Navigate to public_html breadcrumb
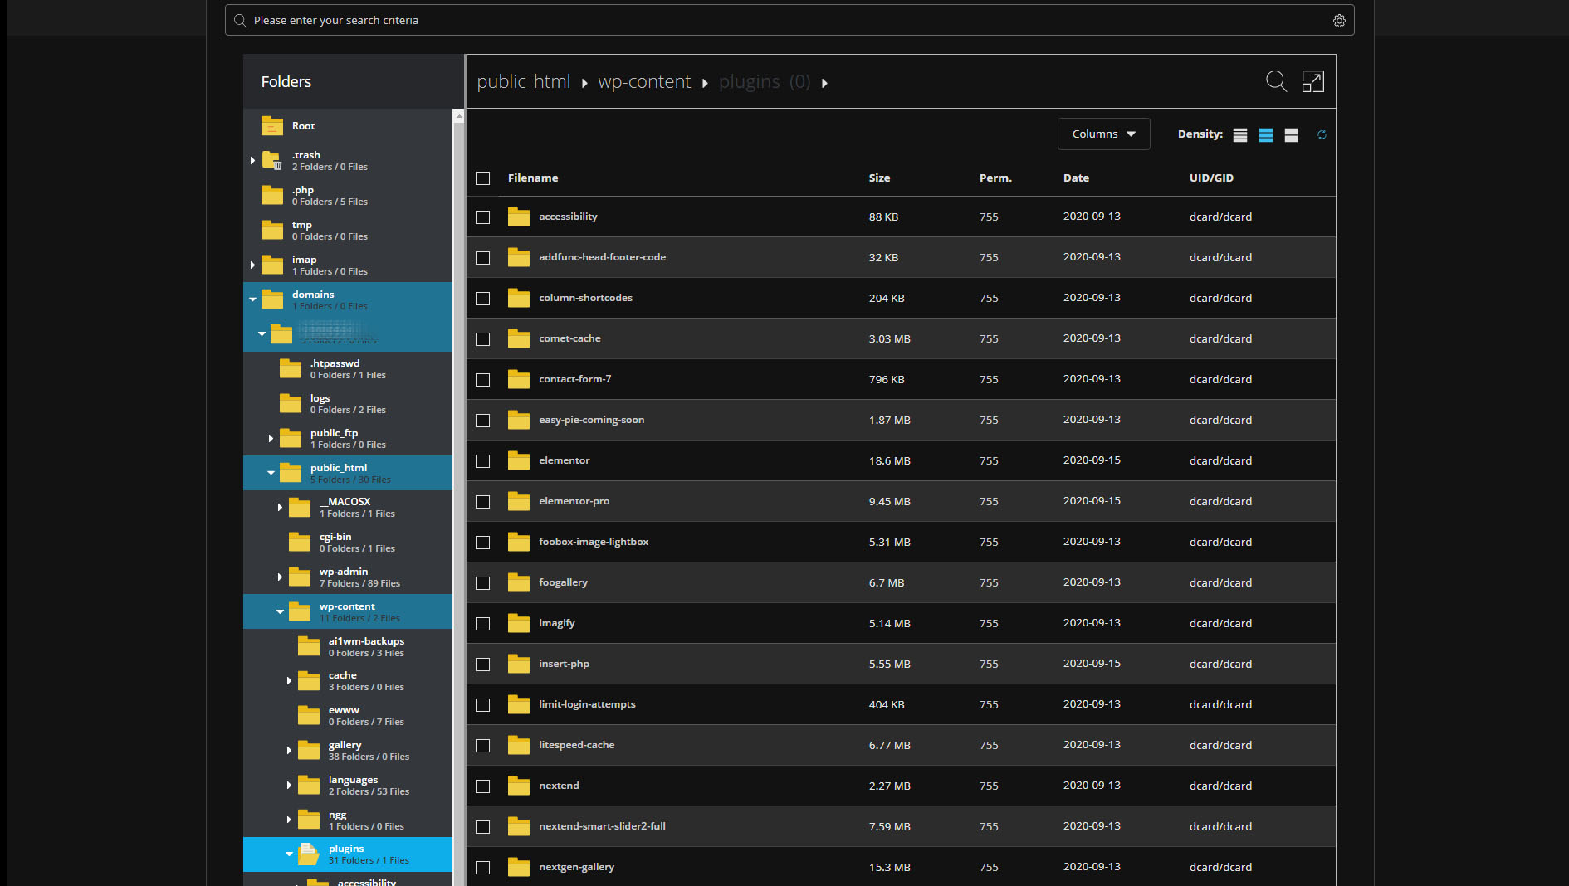1569x886 pixels. (523, 82)
